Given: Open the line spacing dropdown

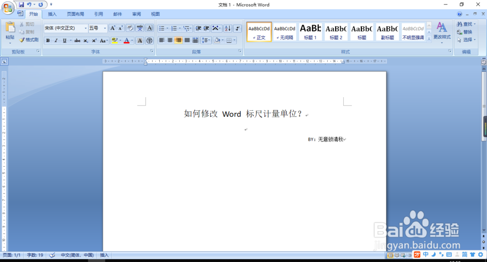Looking at the screenshot, I should click(x=206, y=40).
